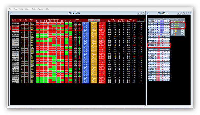Open the View menu
This screenshot has height=115, width=200.
tap(15, 9)
